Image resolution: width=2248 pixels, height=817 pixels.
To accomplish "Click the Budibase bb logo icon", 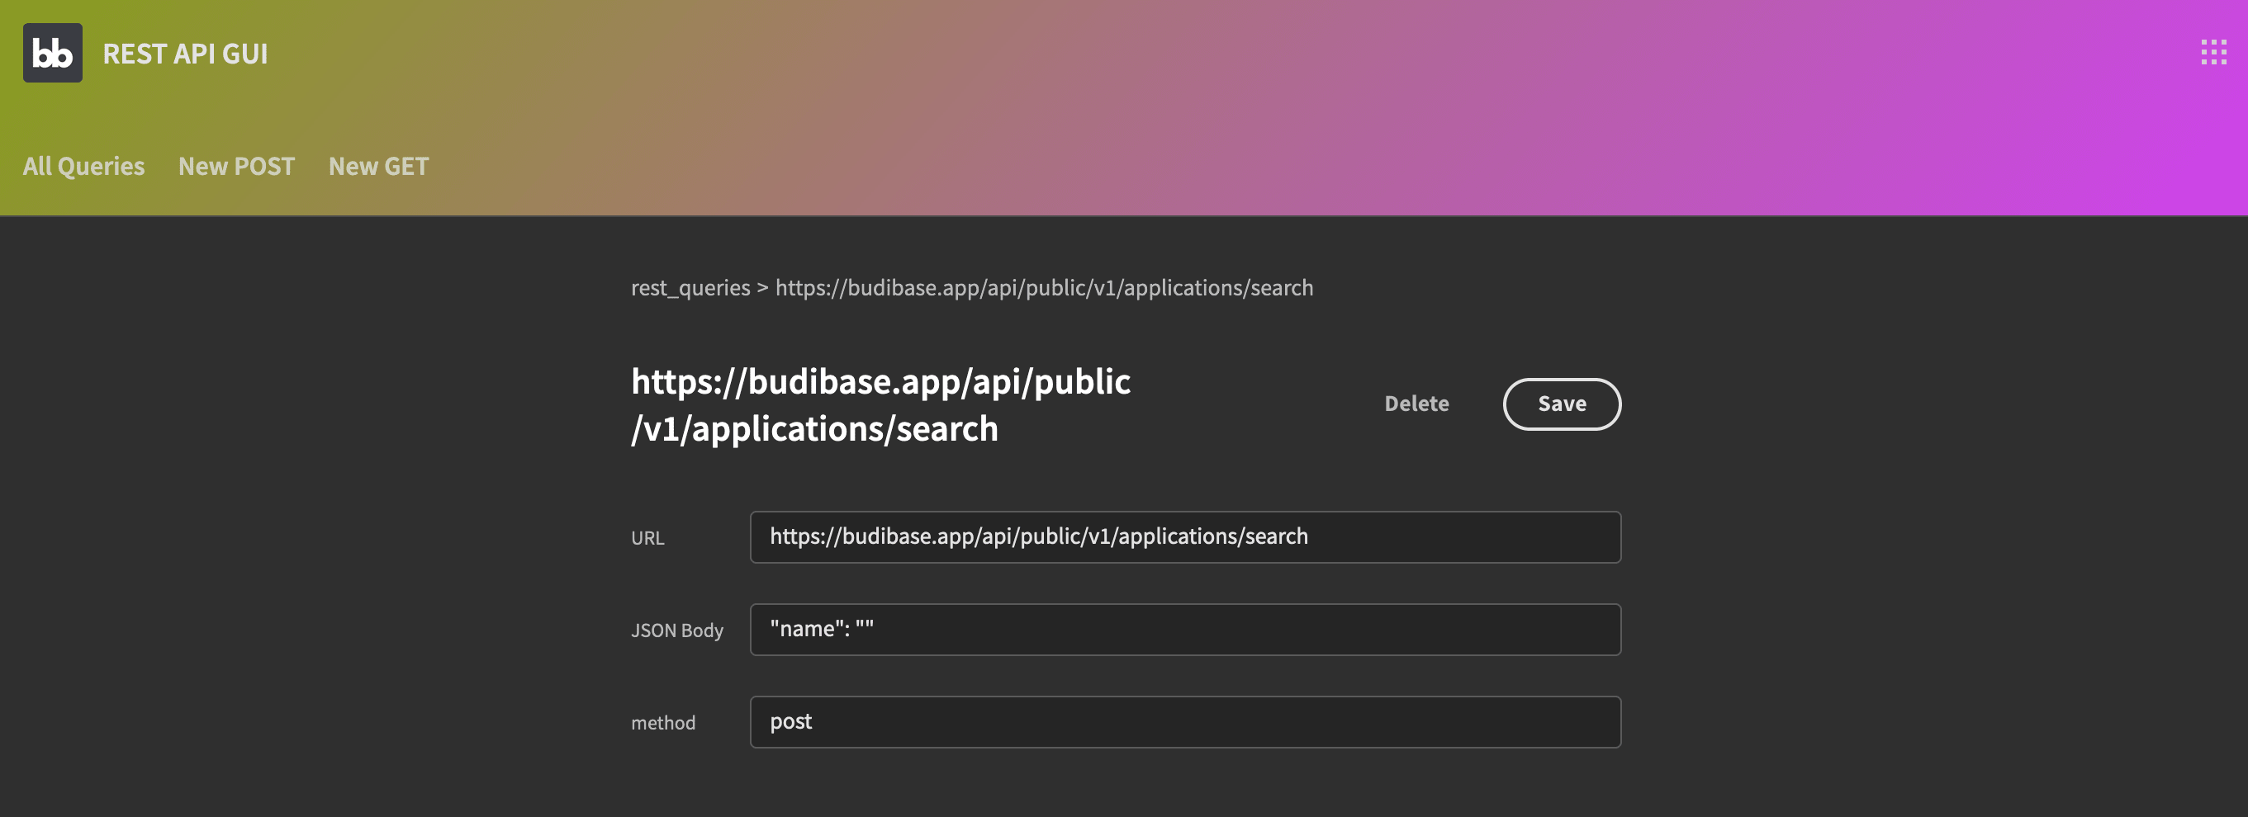I will point(52,53).
